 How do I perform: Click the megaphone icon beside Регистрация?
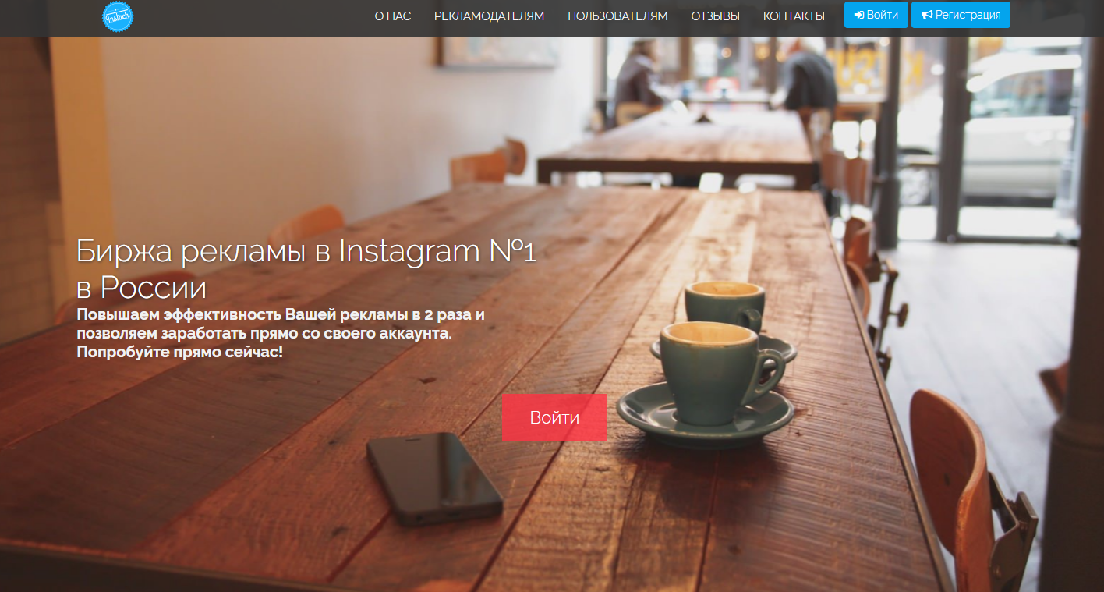(x=926, y=15)
